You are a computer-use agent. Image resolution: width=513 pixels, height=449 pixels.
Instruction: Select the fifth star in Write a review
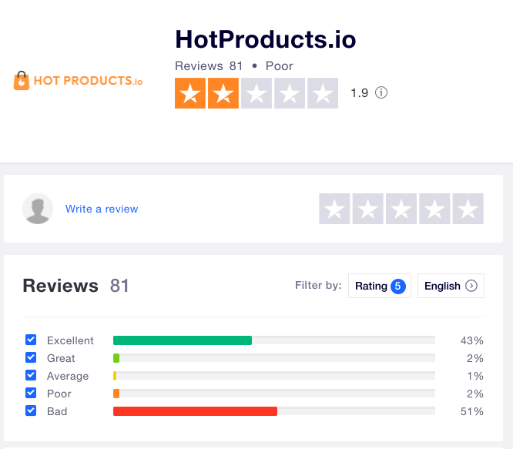468,209
